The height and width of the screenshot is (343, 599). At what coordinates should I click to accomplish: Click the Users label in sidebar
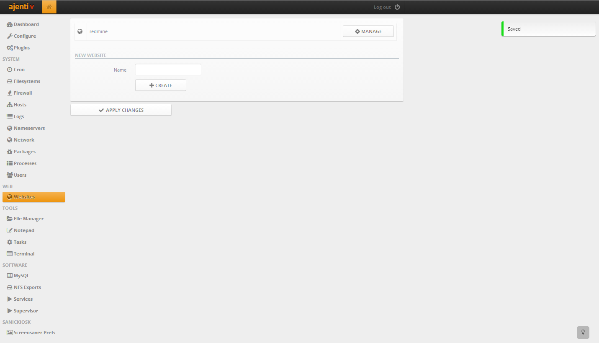20,175
